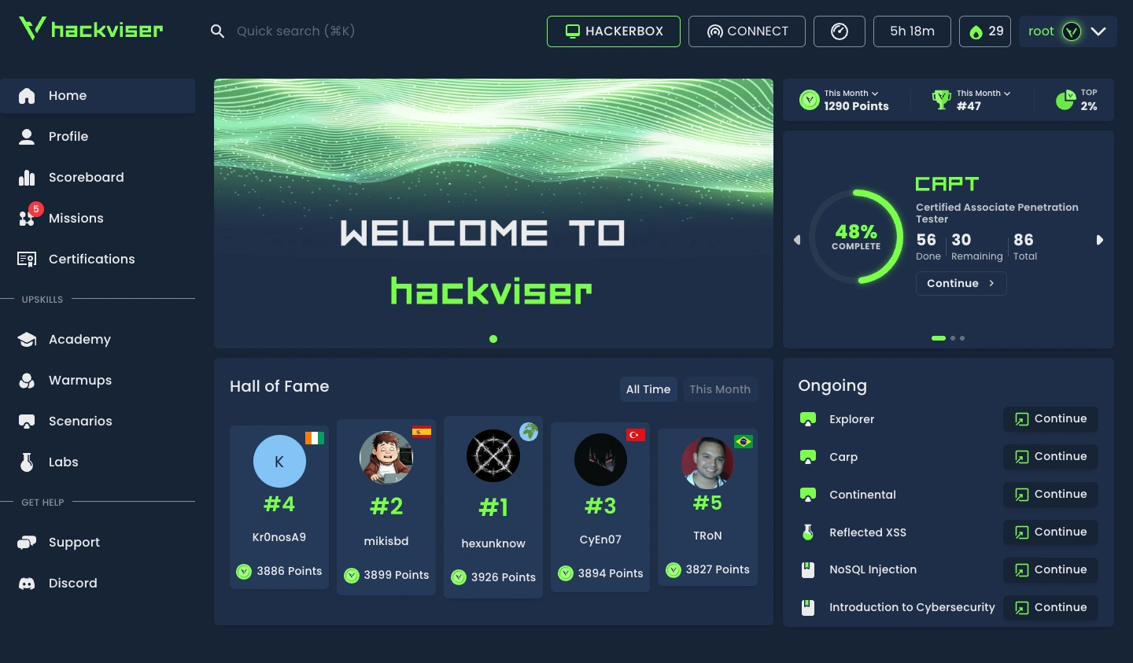
Task: Show the next certification with right arrow
Action: pos(1100,240)
